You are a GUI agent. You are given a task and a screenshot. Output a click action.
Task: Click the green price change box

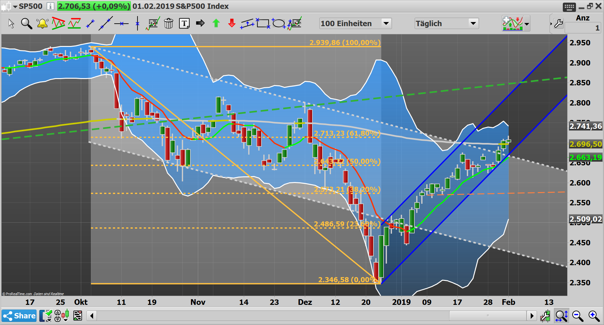pyautogui.click(x=94, y=6)
